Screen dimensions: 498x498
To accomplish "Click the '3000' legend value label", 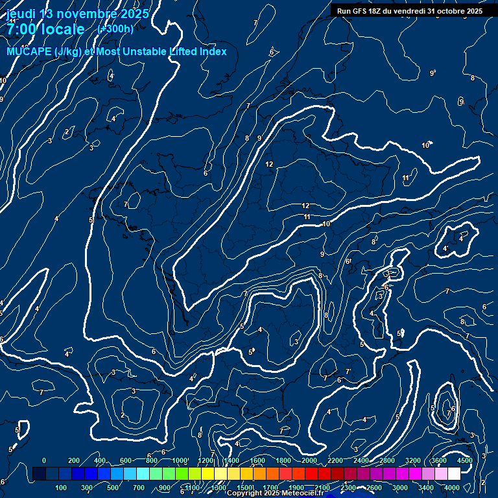I will 400,488.
